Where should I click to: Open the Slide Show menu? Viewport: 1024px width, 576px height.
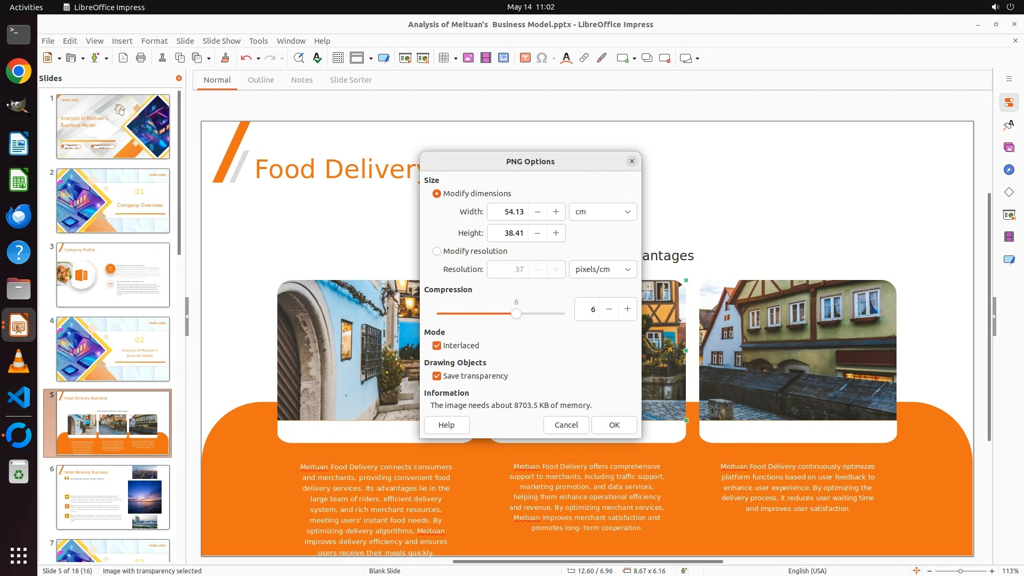[221, 41]
